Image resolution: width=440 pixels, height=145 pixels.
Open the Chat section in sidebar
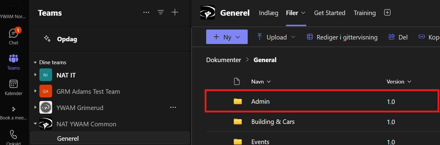[x=14, y=36]
